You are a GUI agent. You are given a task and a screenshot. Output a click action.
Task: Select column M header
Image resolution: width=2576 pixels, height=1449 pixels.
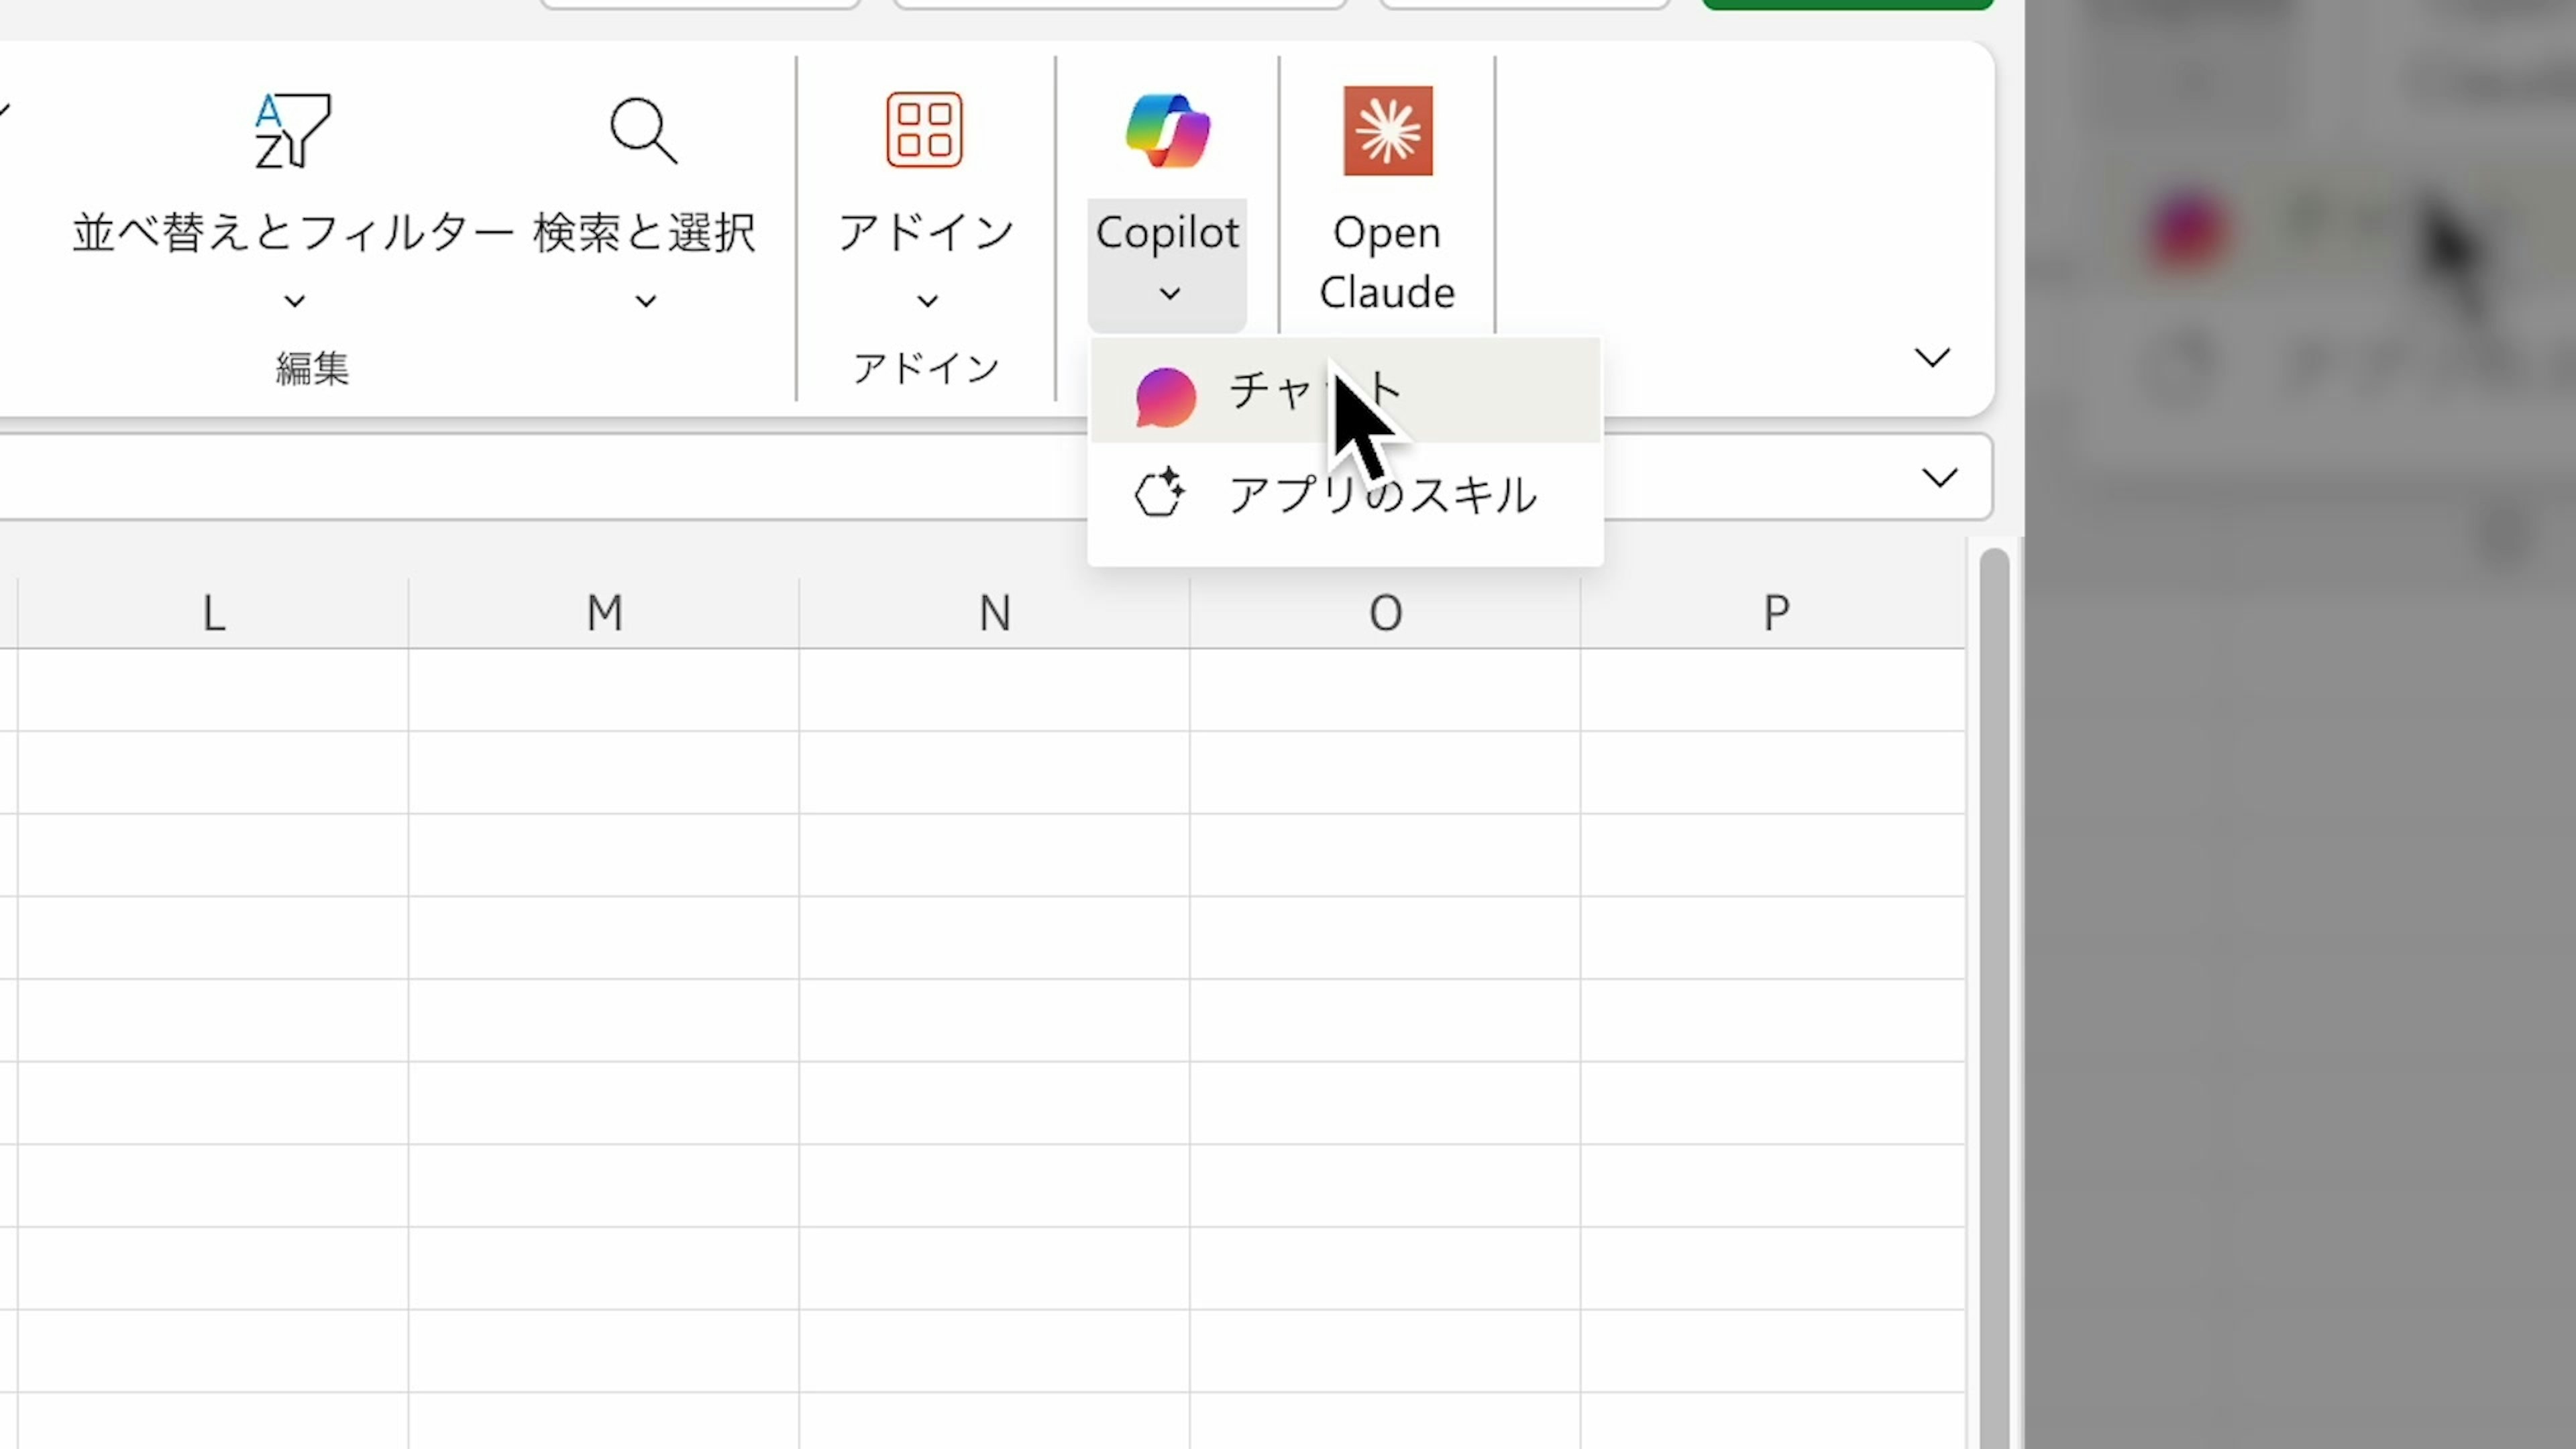(604, 613)
